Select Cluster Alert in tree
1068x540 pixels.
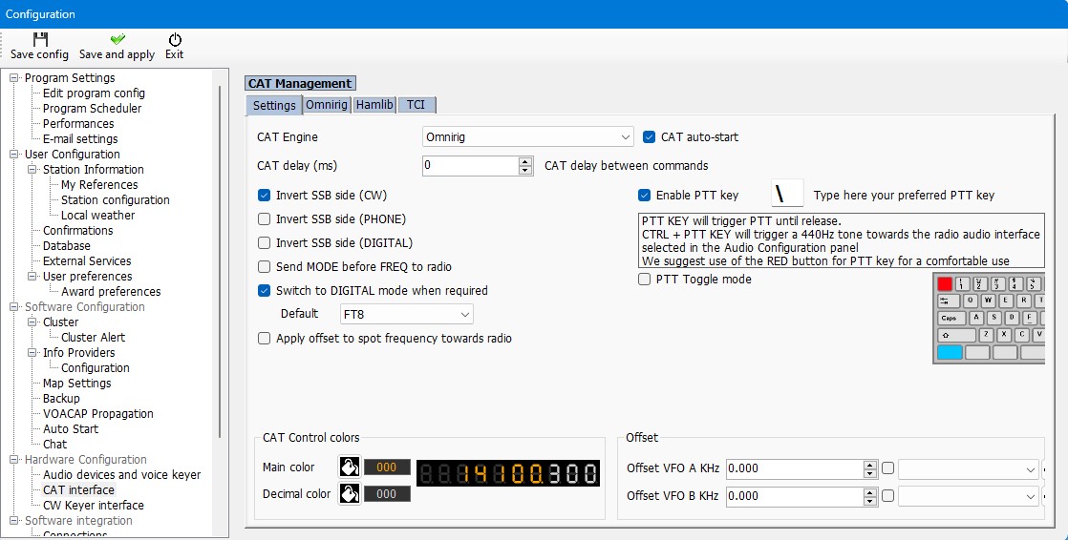tap(94, 338)
